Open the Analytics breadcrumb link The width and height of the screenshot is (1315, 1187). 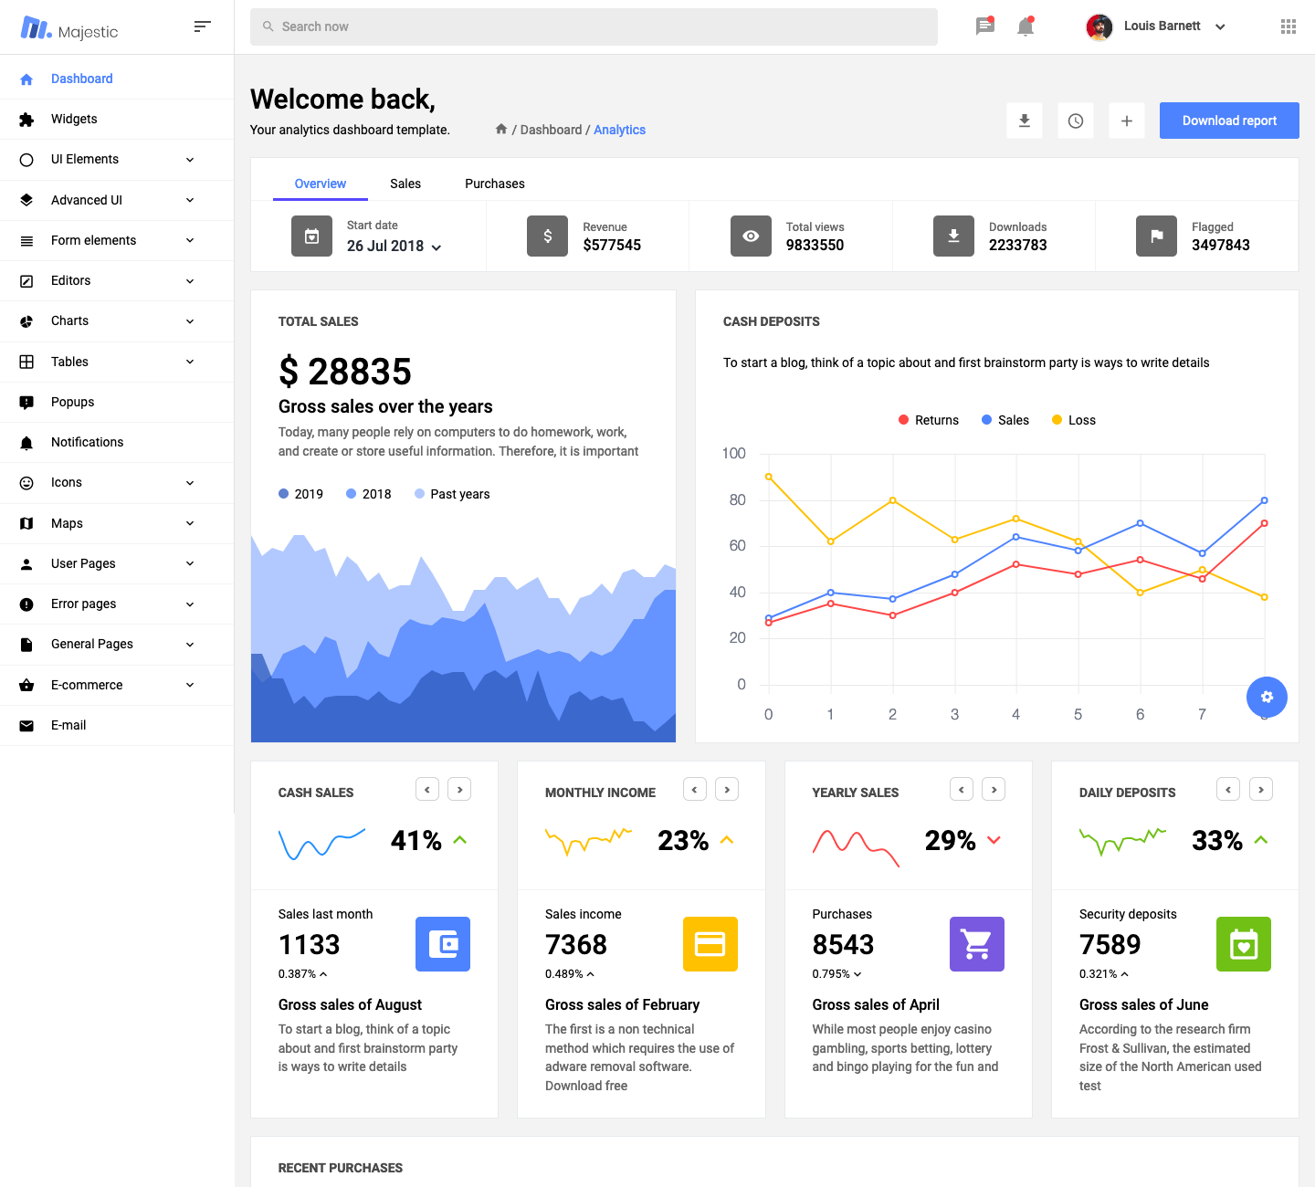(619, 130)
